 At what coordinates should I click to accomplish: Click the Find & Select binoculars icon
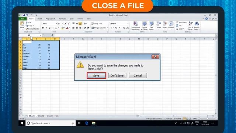(197, 24)
